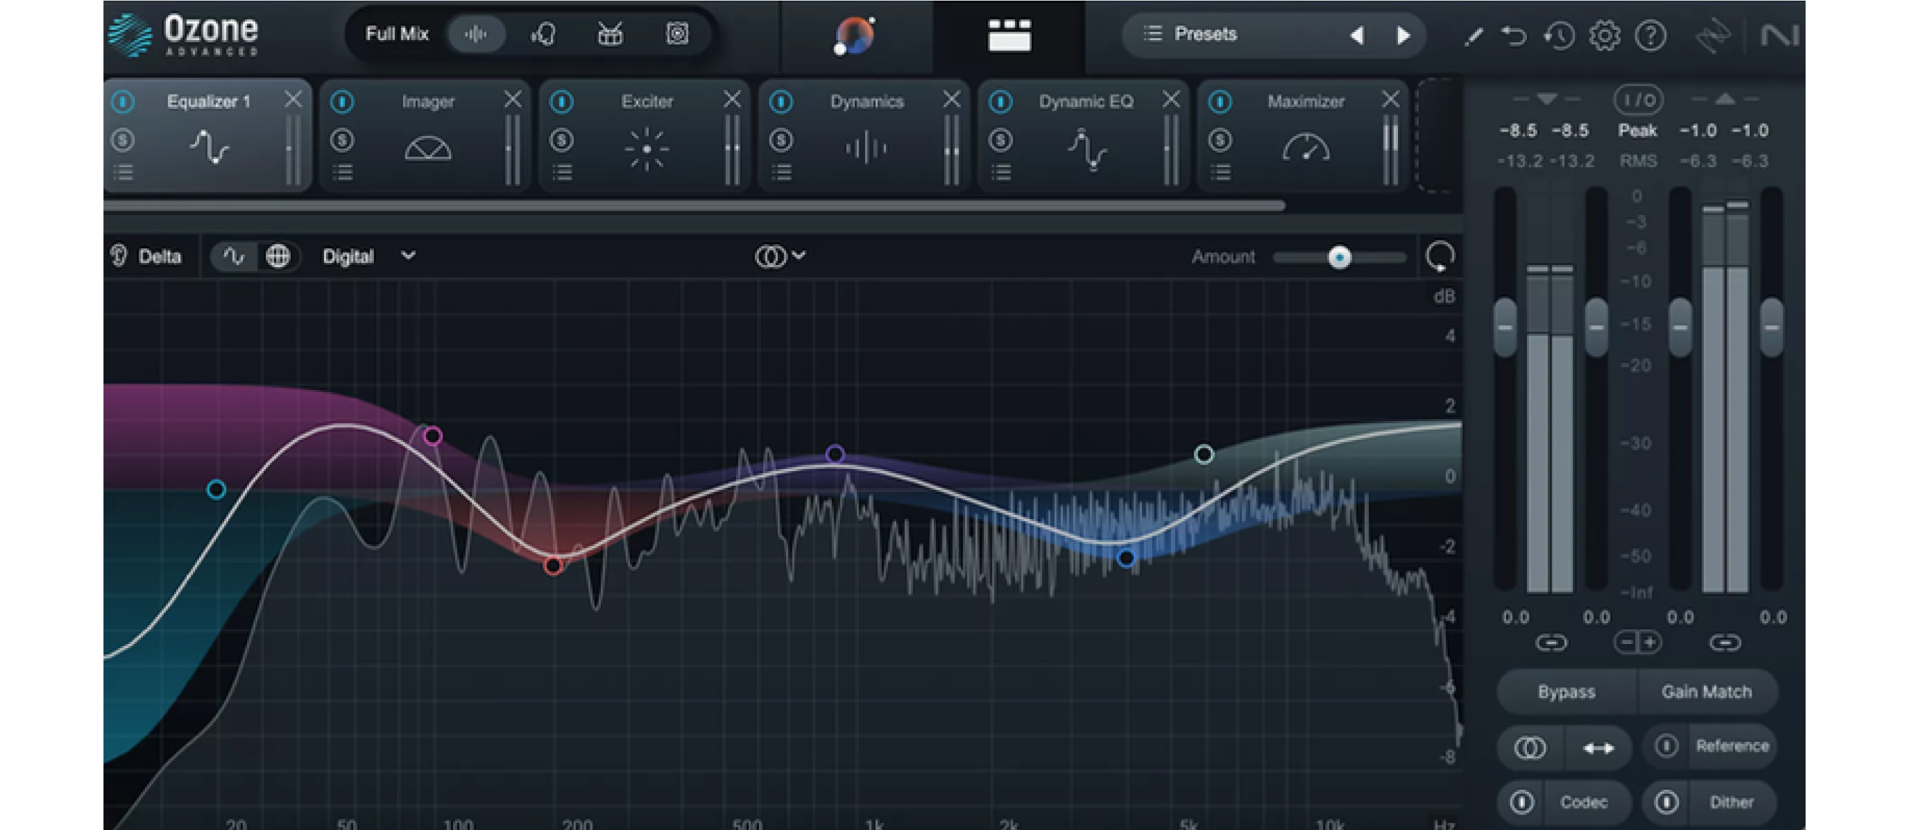Click the Bypass button

[1566, 691]
